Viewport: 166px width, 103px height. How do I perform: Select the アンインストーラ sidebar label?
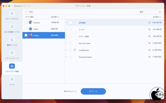[12, 58]
